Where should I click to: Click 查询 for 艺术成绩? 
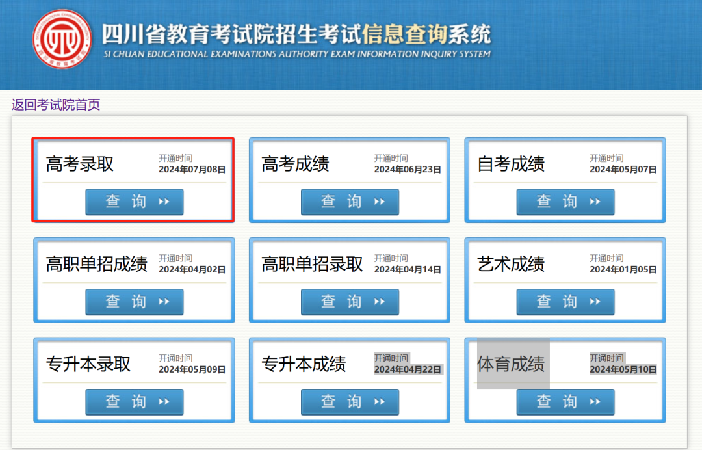[x=565, y=302]
